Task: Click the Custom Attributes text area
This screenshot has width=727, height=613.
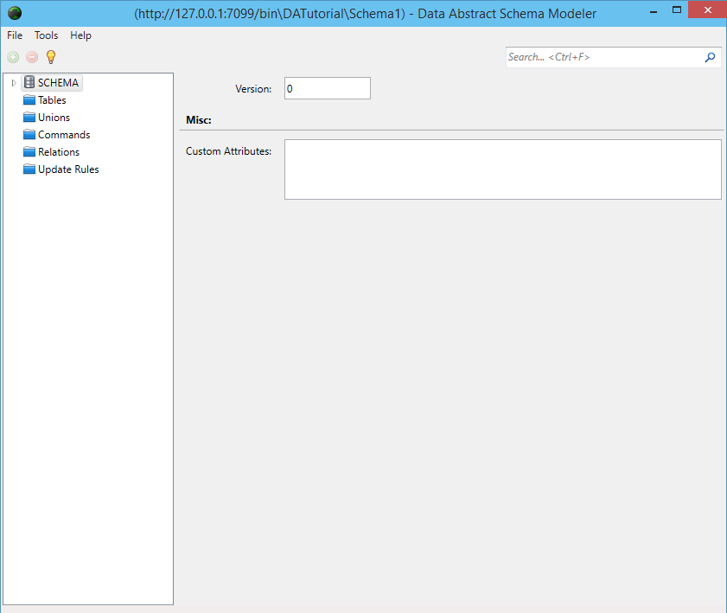Action: pos(503,169)
